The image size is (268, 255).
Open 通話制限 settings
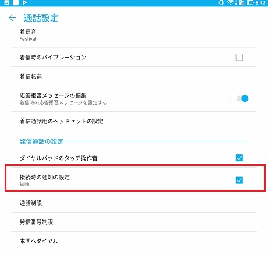click(134, 203)
